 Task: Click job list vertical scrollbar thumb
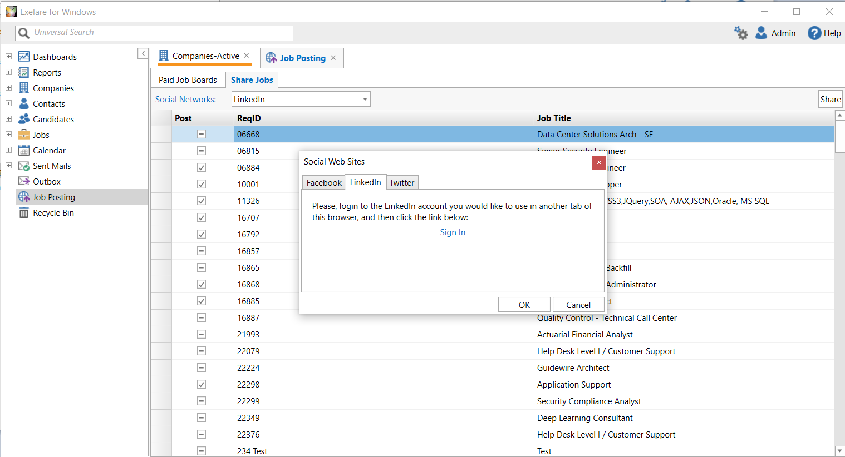click(x=840, y=137)
